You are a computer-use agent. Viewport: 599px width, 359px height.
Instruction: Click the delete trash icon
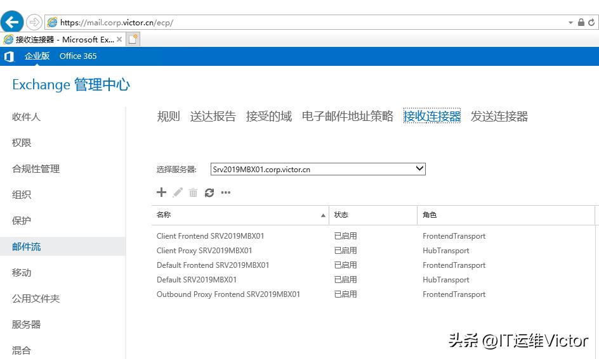click(194, 193)
